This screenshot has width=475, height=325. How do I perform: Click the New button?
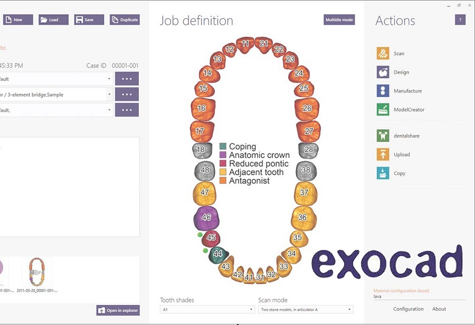click(18, 20)
